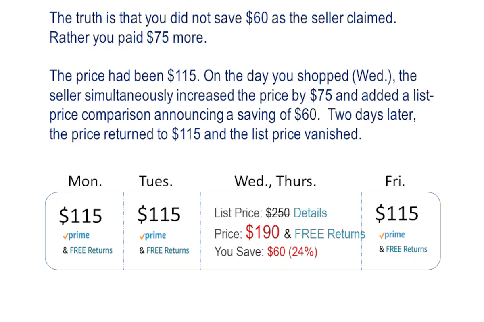This screenshot has width=484, height=322.
Task: Click the prime logo under Friday's price
Action: tap(392, 235)
